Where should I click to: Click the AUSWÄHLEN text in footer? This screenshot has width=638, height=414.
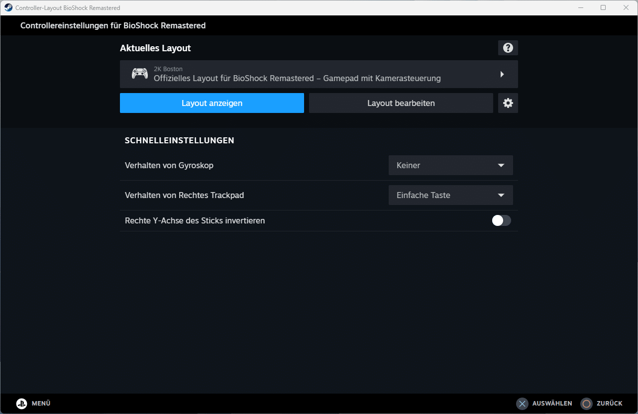[552, 404]
